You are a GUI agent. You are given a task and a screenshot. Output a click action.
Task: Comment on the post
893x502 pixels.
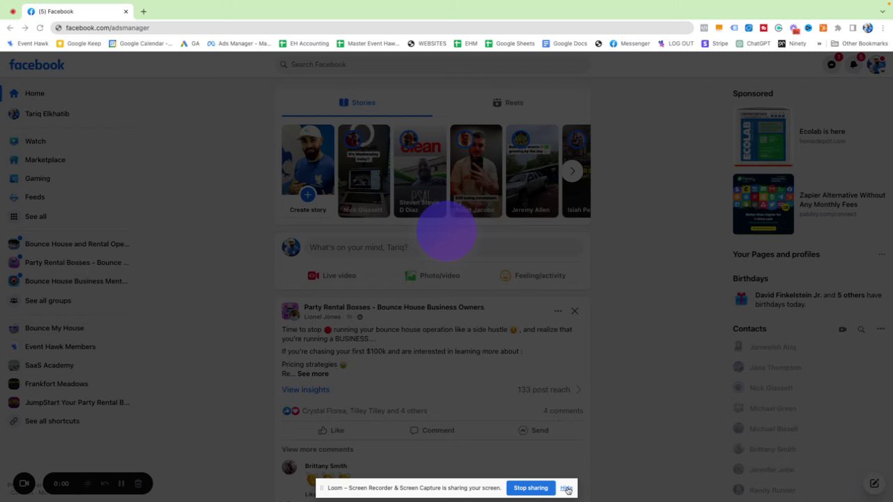(432, 430)
